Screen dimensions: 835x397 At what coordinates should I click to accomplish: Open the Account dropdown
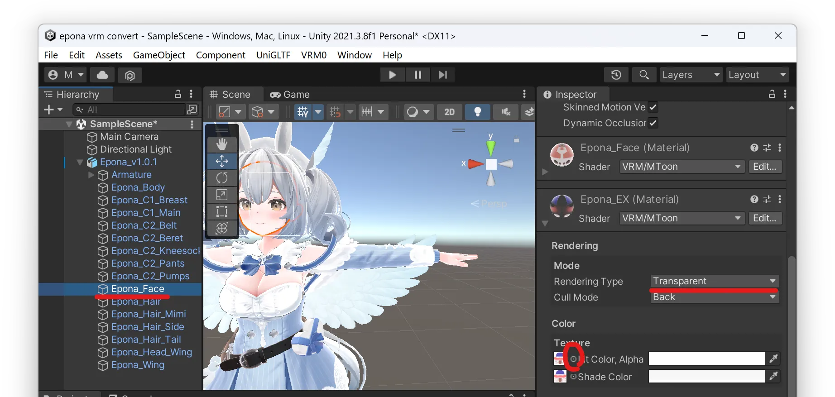pos(66,75)
